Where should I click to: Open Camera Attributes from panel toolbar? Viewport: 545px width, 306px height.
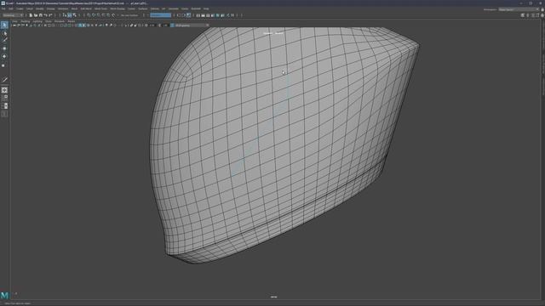pos(23,25)
